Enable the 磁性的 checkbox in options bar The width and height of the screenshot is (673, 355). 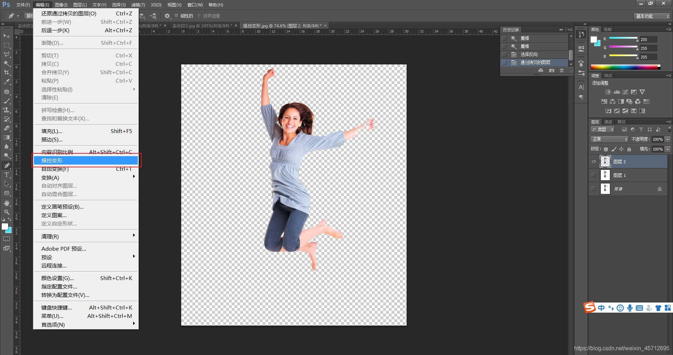point(177,16)
